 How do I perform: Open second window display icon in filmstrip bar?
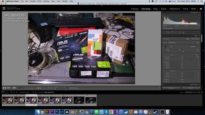click(7, 92)
